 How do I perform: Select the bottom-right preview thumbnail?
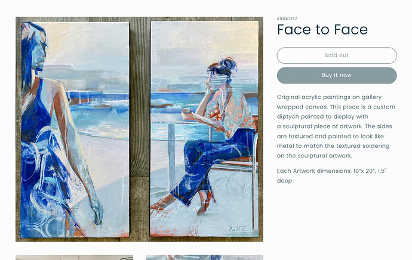(204, 258)
